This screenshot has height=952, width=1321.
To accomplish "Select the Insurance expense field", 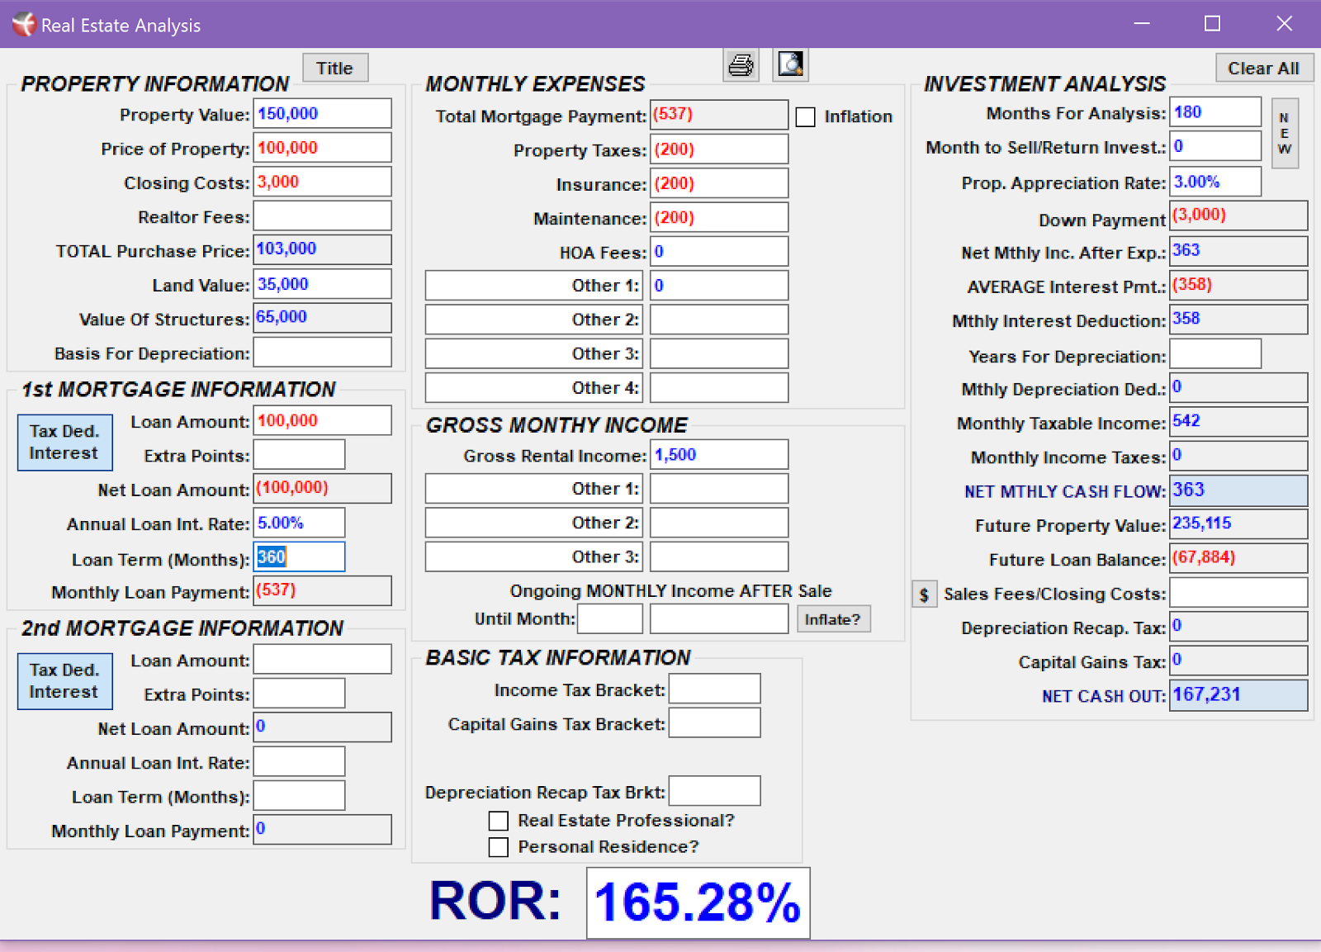I will click(x=719, y=183).
